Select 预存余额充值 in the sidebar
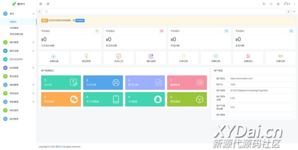The width and height of the screenshot is (298, 150). pos(16,34)
